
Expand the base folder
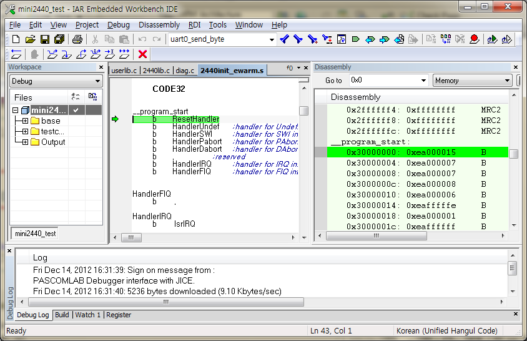[25, 121]
